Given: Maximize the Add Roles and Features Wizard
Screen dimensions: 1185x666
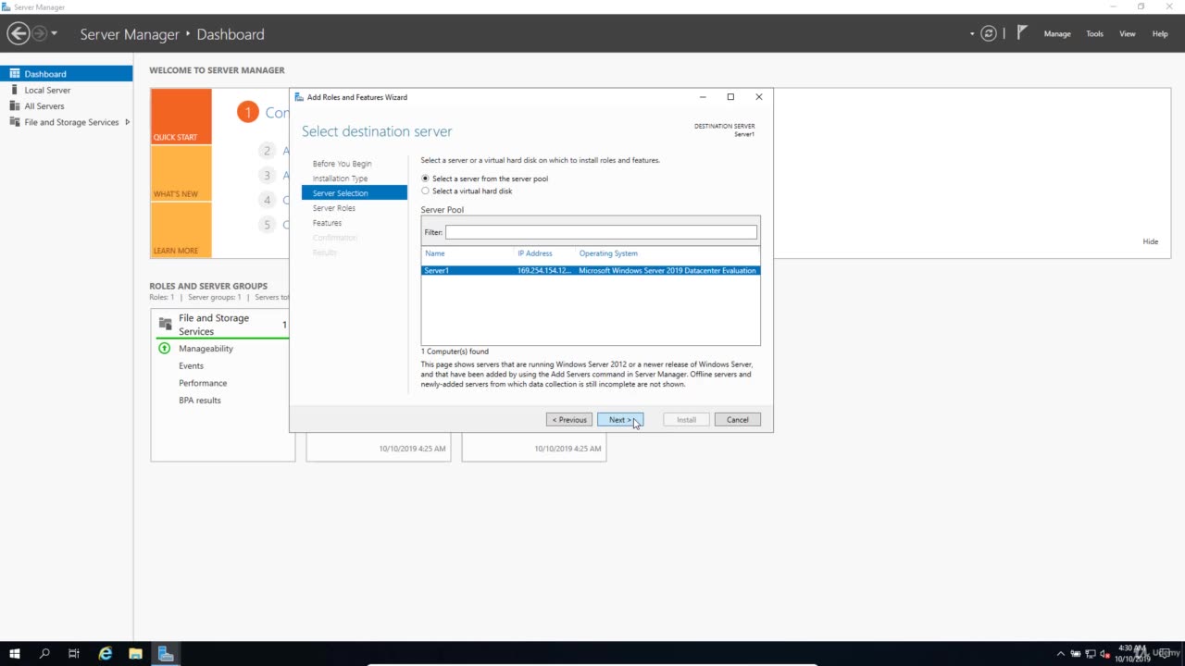Looking at the screenshot, I should pyautogui.click(x=730, y=97).
